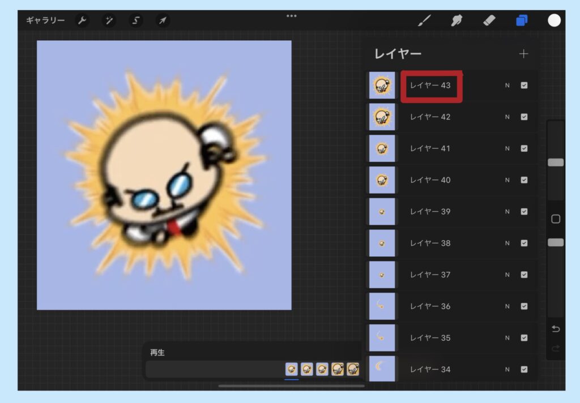Screen dimensions: 580x403
Task: Tap the レイヤー 34 thumbnail
Action: click(382, 368)
